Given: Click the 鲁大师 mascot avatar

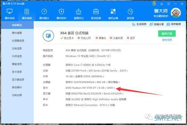Looking at the screenshot, I should click(176, 13).
